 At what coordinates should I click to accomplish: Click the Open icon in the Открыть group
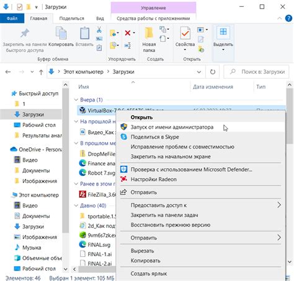click(200, 30)
